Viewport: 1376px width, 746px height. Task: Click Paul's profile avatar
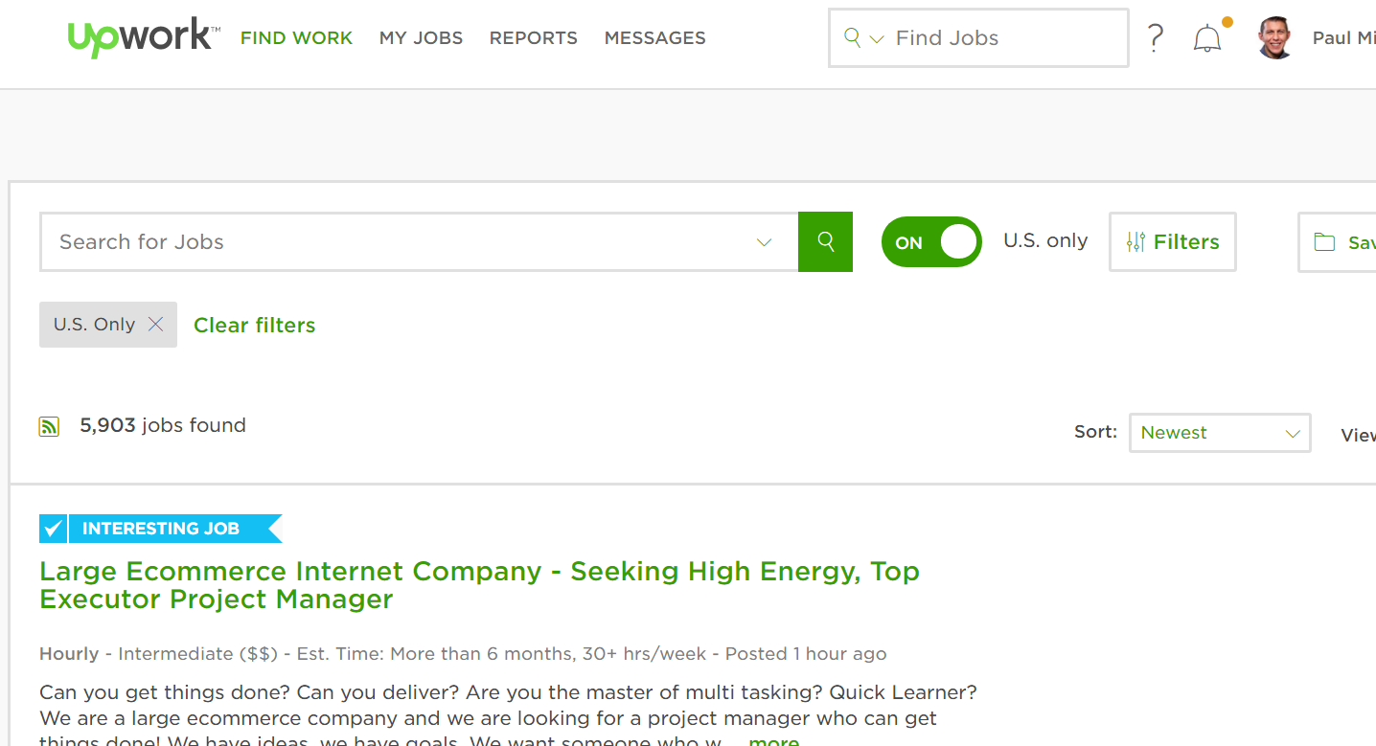[1275, 38]
